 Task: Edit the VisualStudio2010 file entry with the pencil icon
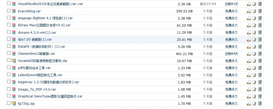(x=254, y=4)
